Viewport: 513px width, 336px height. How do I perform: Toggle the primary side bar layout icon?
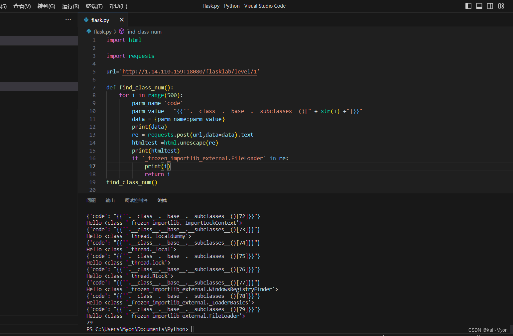coord(468,6)
